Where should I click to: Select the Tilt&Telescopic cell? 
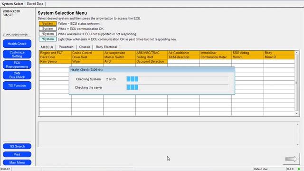tap(183, 57)
